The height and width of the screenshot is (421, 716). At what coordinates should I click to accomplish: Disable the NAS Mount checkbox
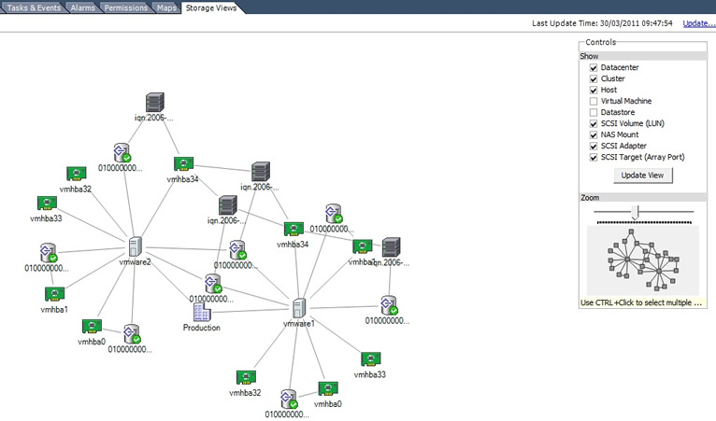click(594, 134)
